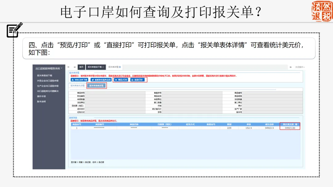Click the hamburger menu toggle icon
Image resolution: width=333 pixels, height=187 pixels.
[x=68, y=67]
